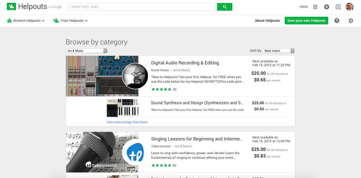Open the Google apps grid
This screenshot has height=178, width=361.
tap(315, 7)
